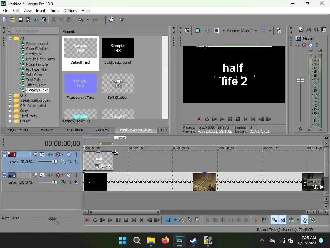
Task: Collapse the All plug-ins folder
Action: point(10,39)
